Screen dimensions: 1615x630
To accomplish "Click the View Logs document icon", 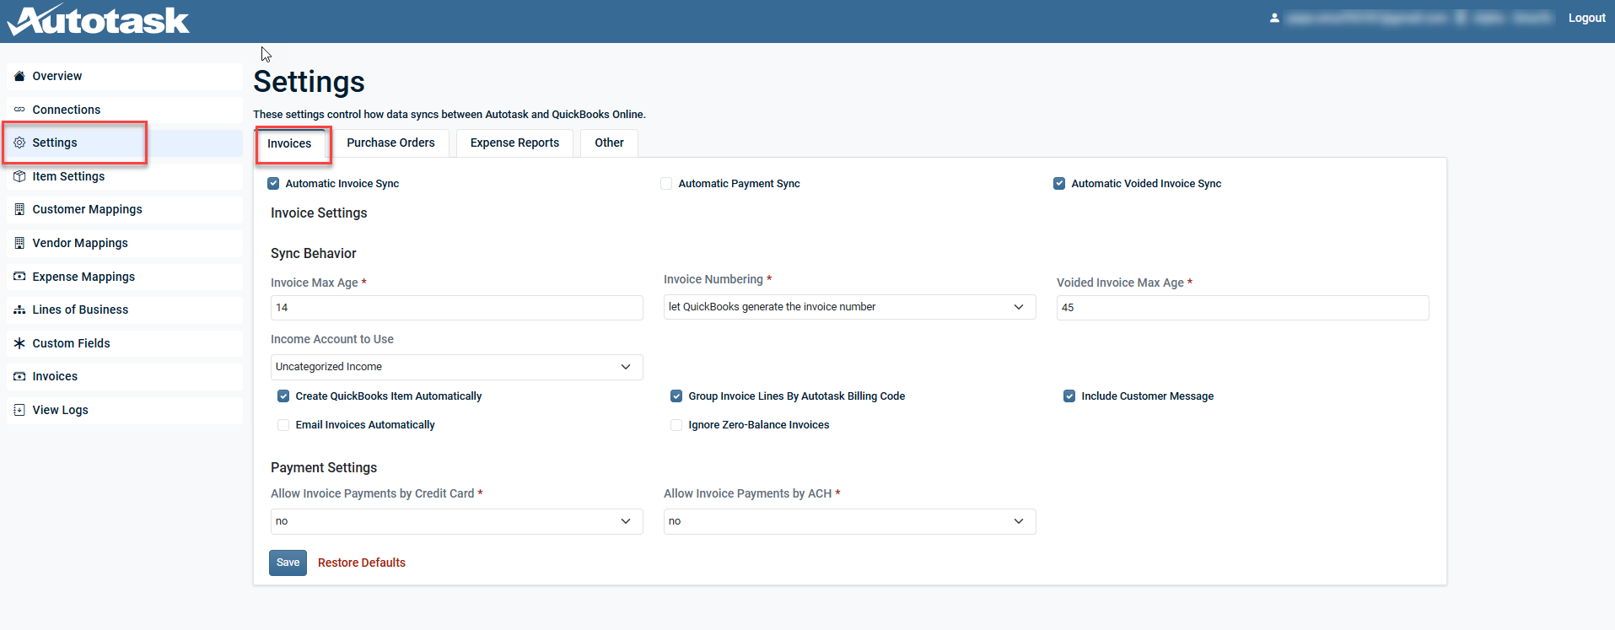I will [19, 410].
